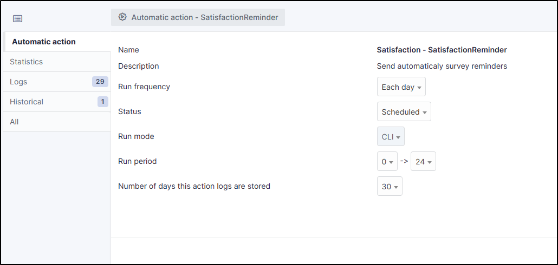The height and width of the screenshot is (265, 558).
Task: Click the list view icon at top left
Action: tap(18, 18)
